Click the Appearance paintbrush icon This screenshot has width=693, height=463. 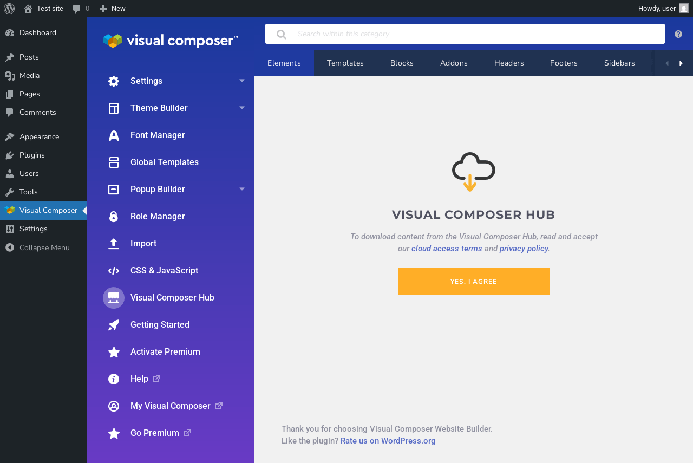point(10,137)
